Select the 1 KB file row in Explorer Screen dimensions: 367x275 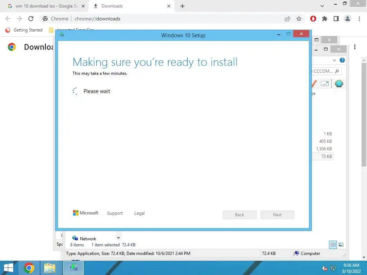(323, 134)
